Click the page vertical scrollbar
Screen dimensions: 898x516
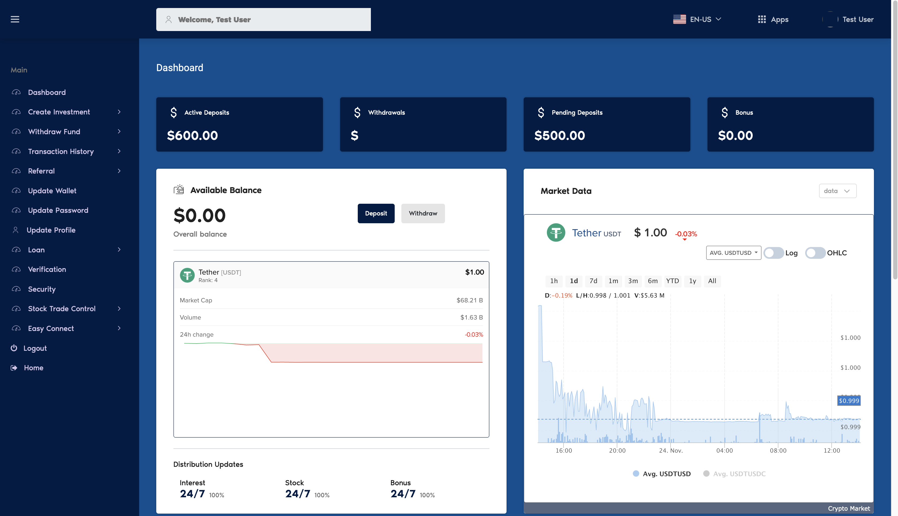click(x=895, y=142)
